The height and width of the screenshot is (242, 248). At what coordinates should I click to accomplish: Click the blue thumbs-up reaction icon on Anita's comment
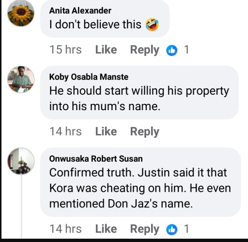tap(172, 50)
